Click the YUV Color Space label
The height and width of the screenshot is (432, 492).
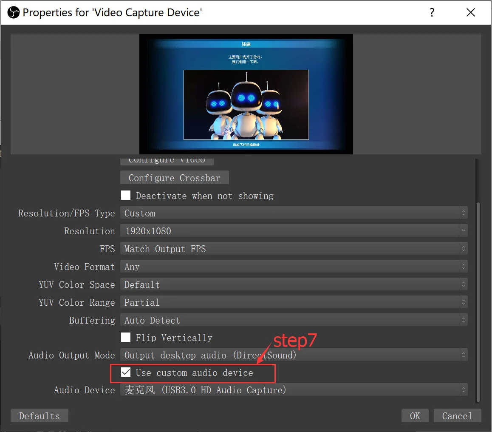tap(77, 285)
